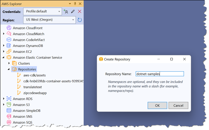Select the Amazon CodeArtifact label
The image size is (209, 130).
point(29,40)
